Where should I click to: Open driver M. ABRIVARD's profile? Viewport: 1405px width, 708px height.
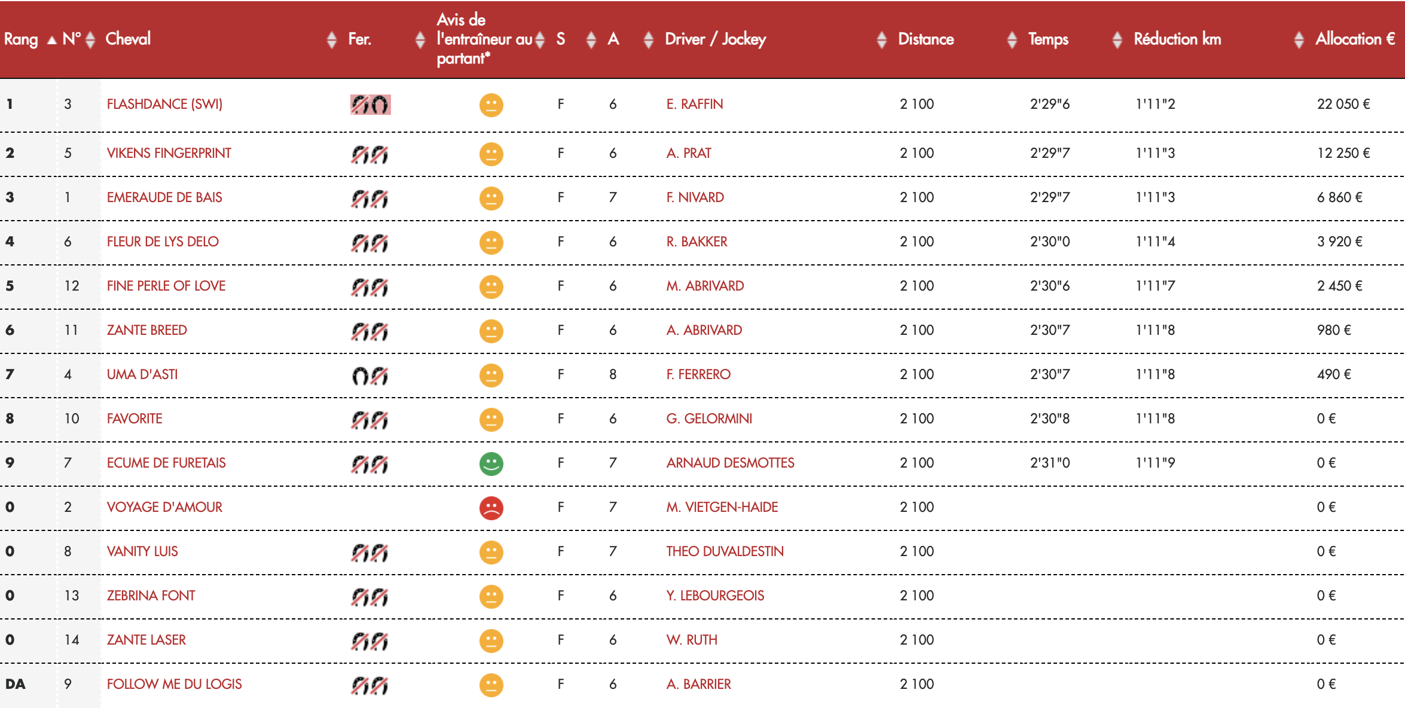click(705, 286)
